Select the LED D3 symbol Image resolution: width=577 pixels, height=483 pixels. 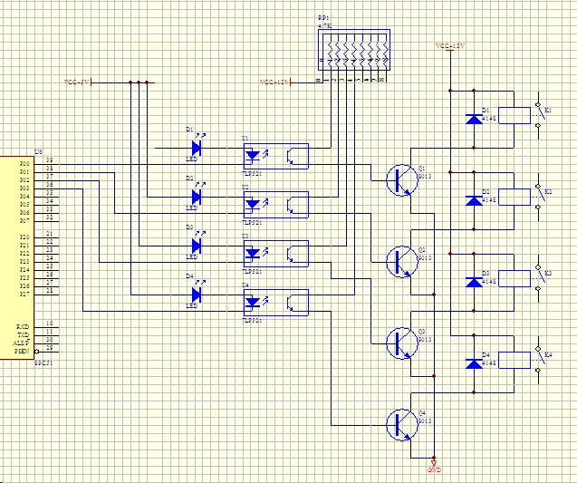pyautogui.click(x=197, y=245)
